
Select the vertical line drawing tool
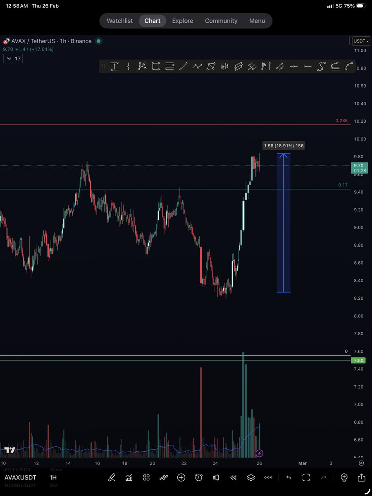(x=129, y=66)
